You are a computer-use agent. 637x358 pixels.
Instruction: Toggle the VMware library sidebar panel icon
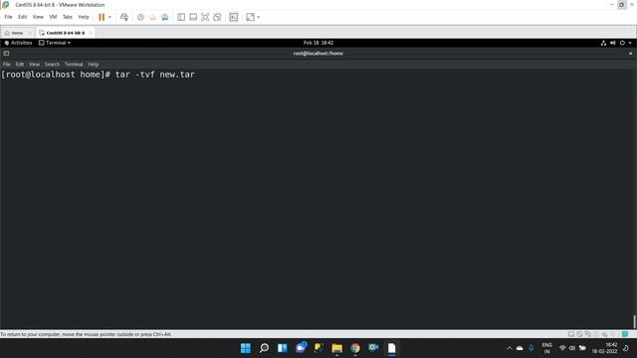point(181,17)
